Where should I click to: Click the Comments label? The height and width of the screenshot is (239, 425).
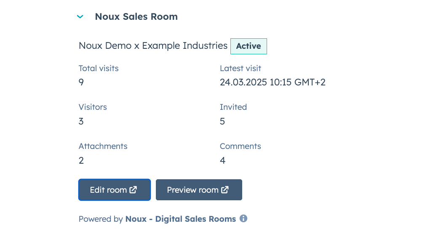[x=241, y=146]
